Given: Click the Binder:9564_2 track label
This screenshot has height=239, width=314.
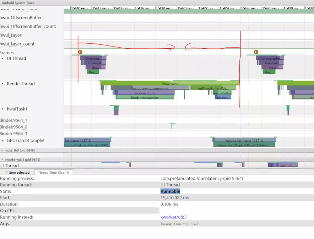Looking at the screenshot, I should point(14,127).
